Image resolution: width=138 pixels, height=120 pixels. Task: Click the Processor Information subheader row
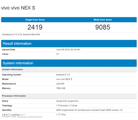pyautogui.click(x=69, y=96)
